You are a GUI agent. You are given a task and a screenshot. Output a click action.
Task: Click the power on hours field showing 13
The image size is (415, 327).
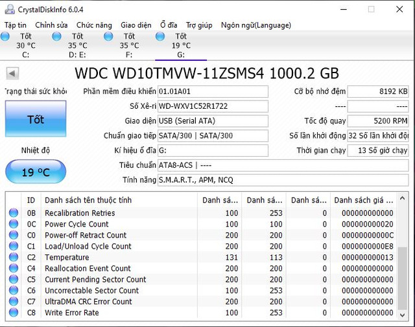(x=378, y=150)
